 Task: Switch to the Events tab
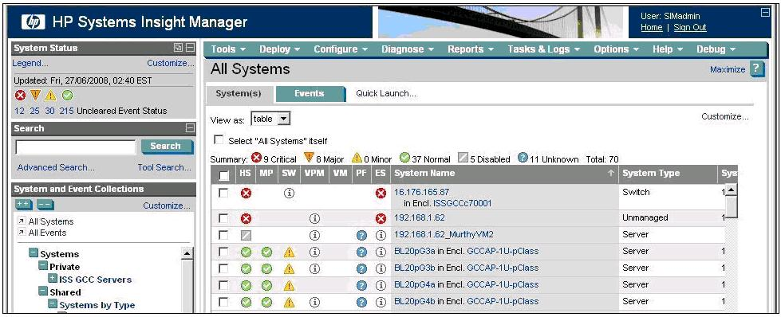(310, 93)
